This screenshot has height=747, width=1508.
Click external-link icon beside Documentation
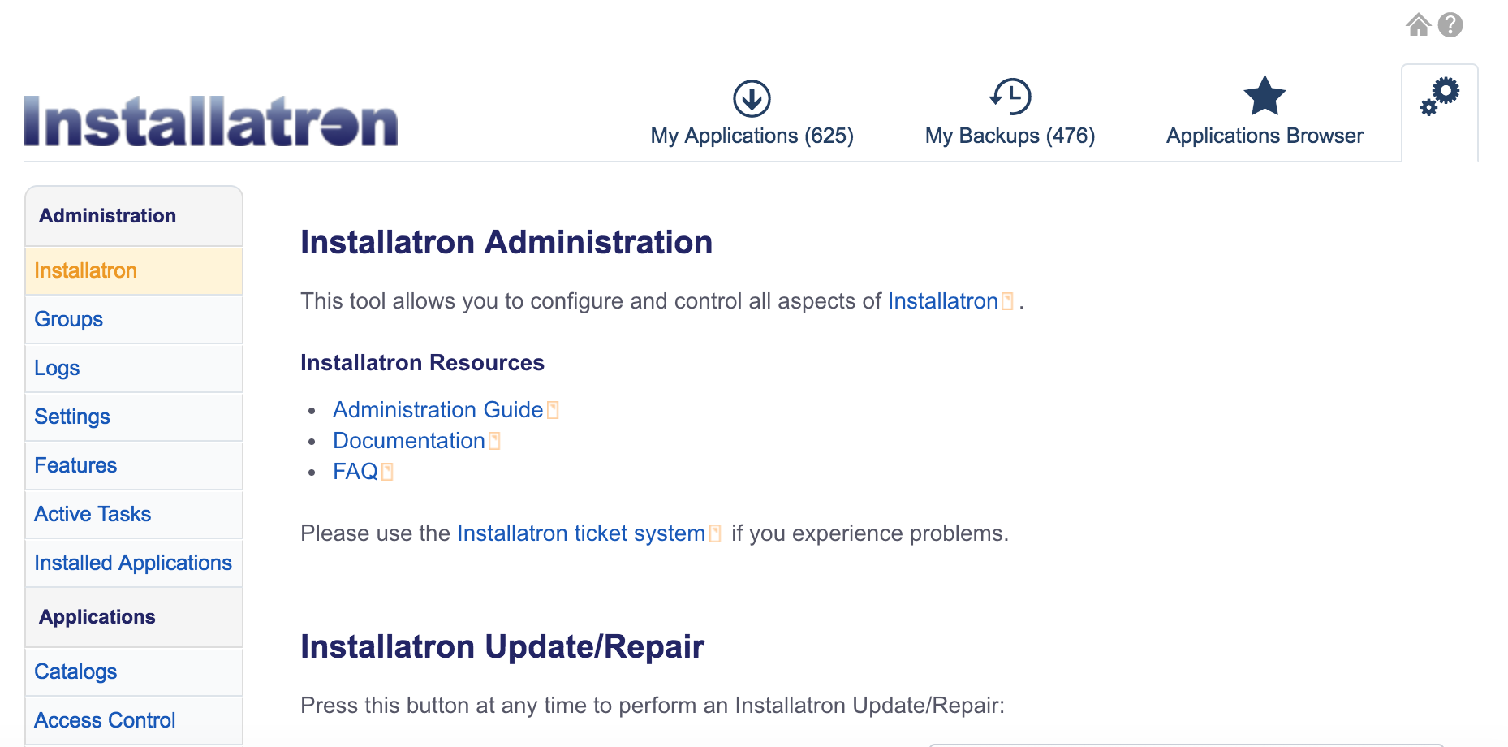494,441
